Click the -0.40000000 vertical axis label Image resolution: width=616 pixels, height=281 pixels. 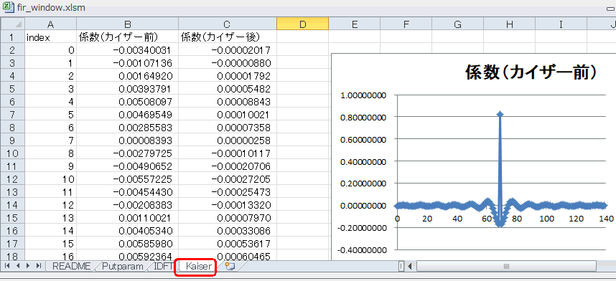(x=363, y=249)
